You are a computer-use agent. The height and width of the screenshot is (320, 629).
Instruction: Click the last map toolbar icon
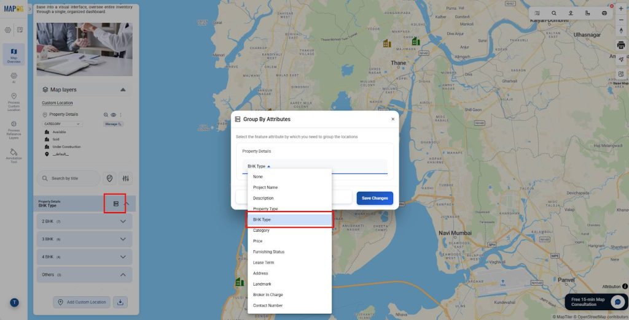tap(604, 13)
